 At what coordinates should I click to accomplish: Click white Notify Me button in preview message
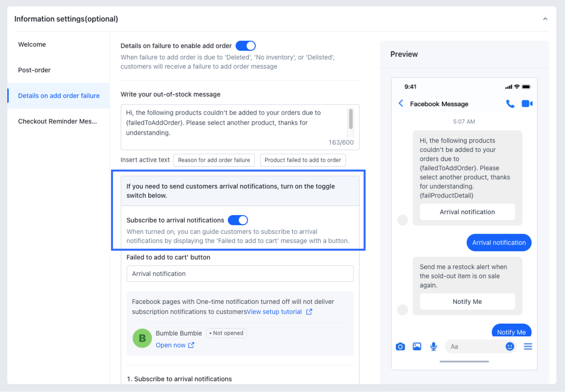pos(467,302)
